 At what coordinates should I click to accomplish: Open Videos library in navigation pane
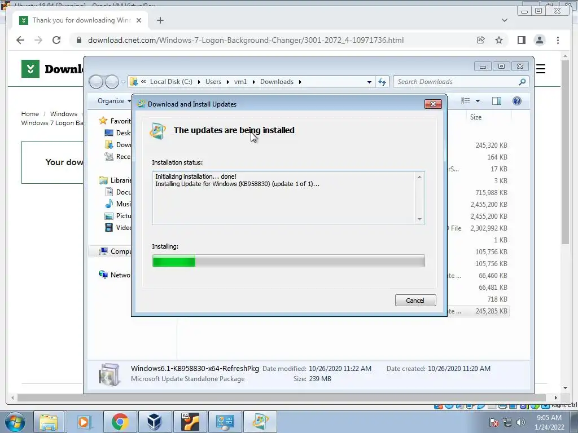(118, 228)
